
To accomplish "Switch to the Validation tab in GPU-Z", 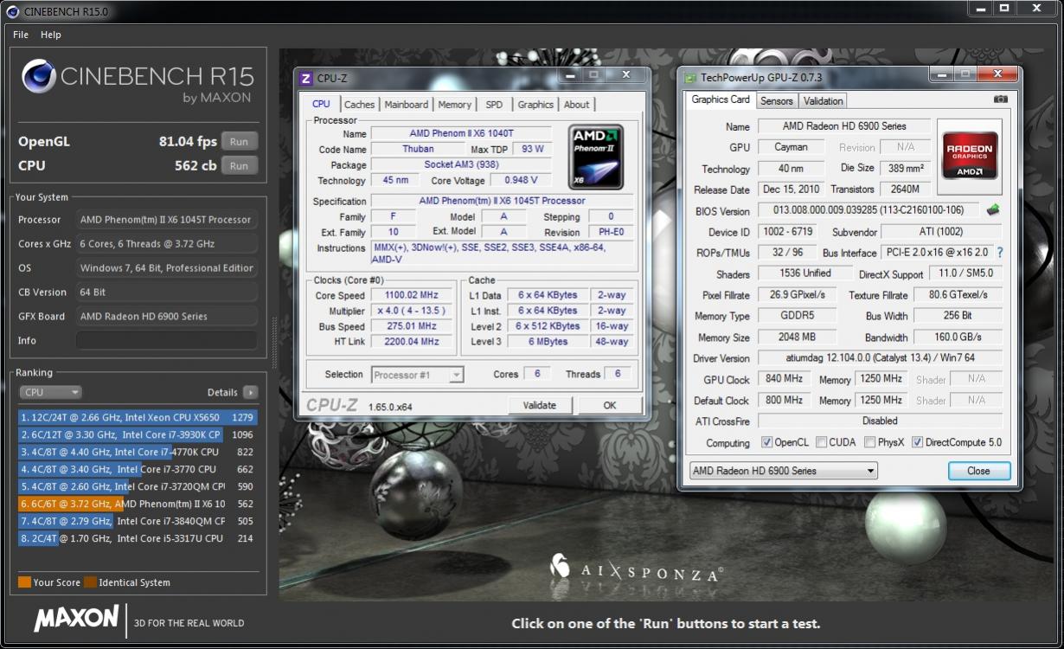I will 824,101.
